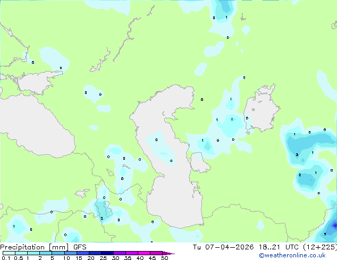
Task: Click the 10–15 mm legend swatch
Action: click(71, 253)
